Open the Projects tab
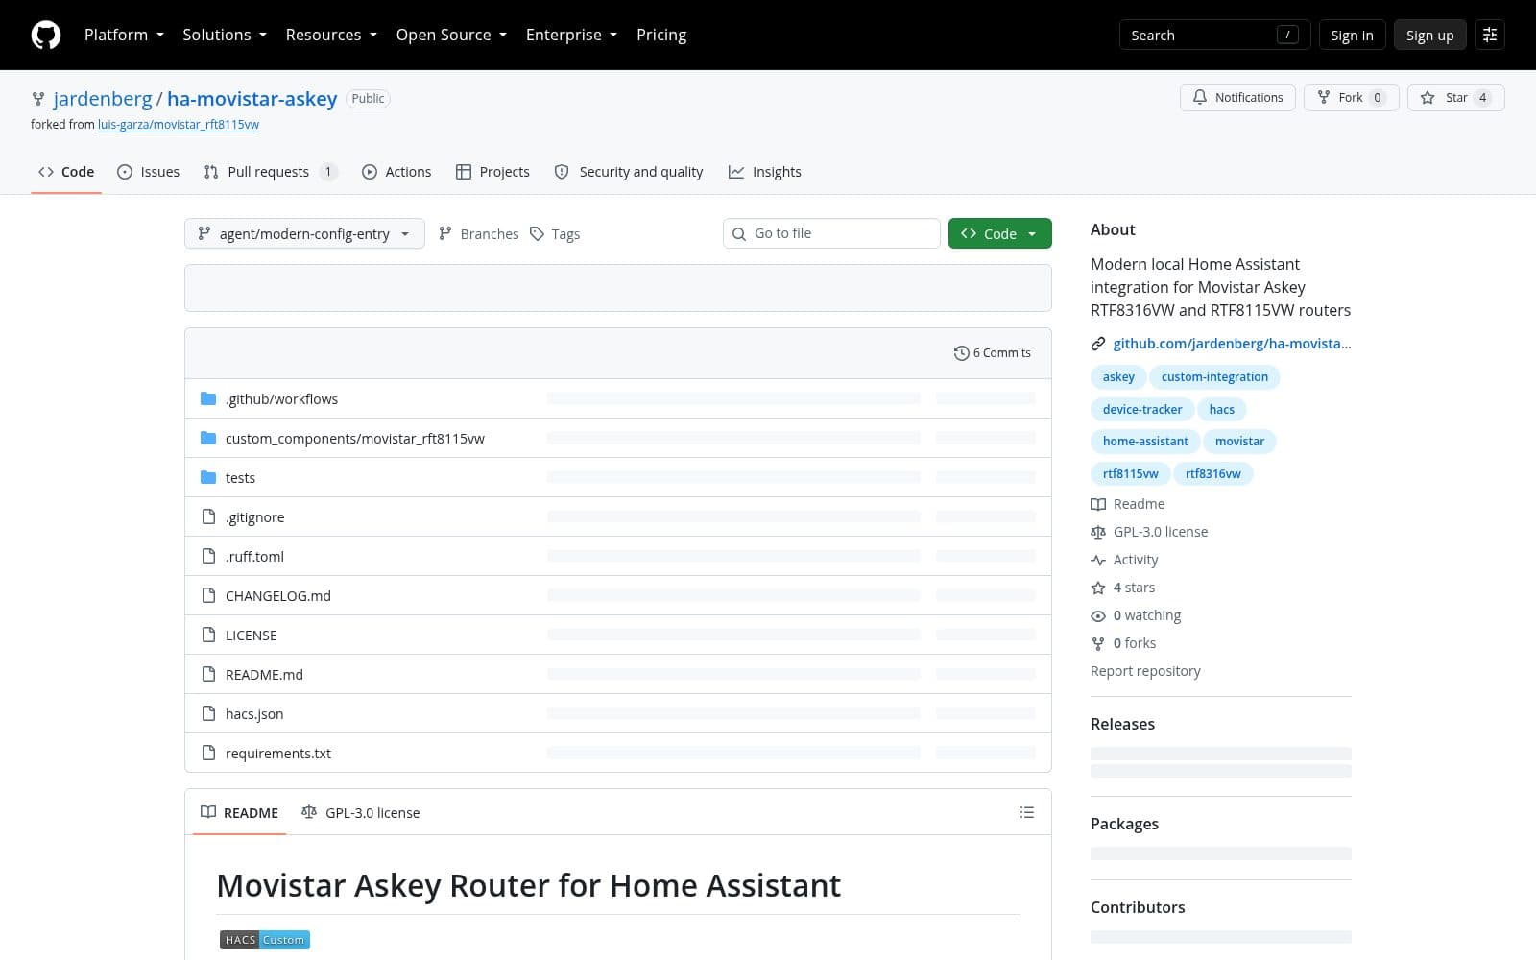Screen dimensions: 1536x960 click(x=492, y=172)
